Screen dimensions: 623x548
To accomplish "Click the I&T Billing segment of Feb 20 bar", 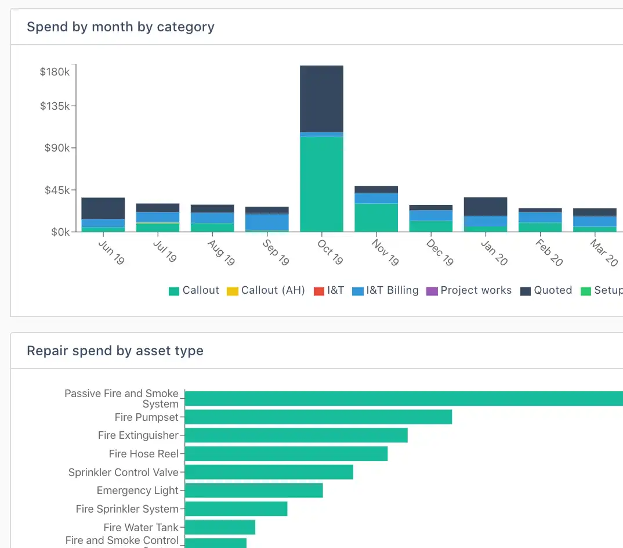I will pyautogui.click(x=540, y=217).
